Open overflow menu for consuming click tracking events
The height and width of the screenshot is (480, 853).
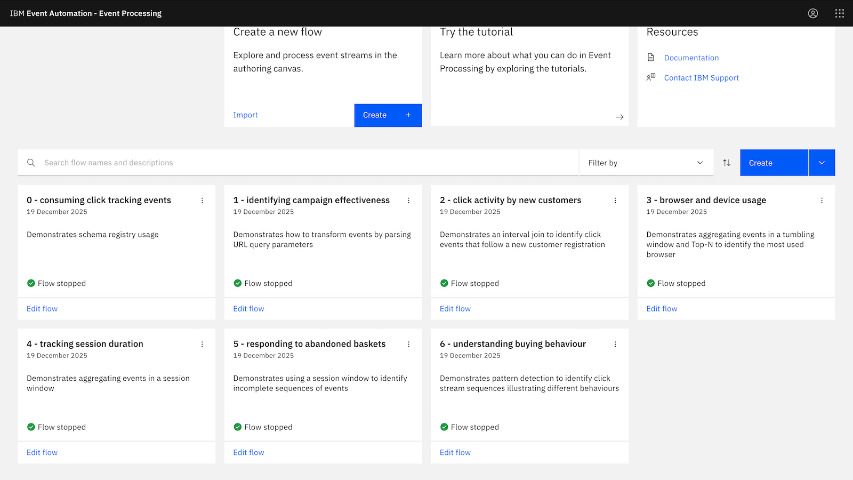click(x=202, y=201)
